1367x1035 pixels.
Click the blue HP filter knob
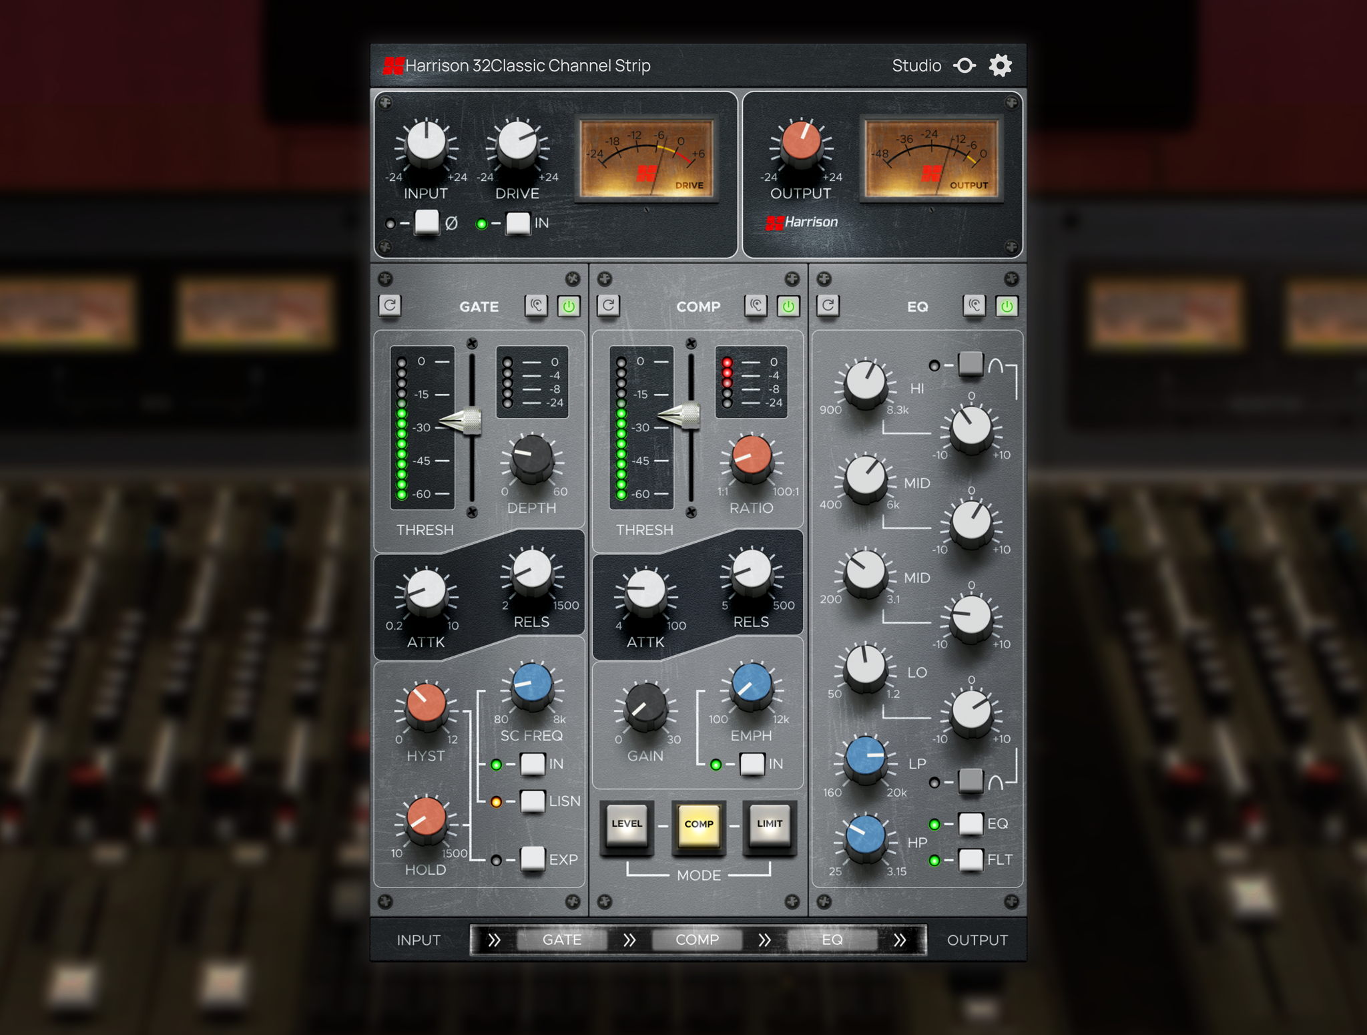click(x=865, y=837)
